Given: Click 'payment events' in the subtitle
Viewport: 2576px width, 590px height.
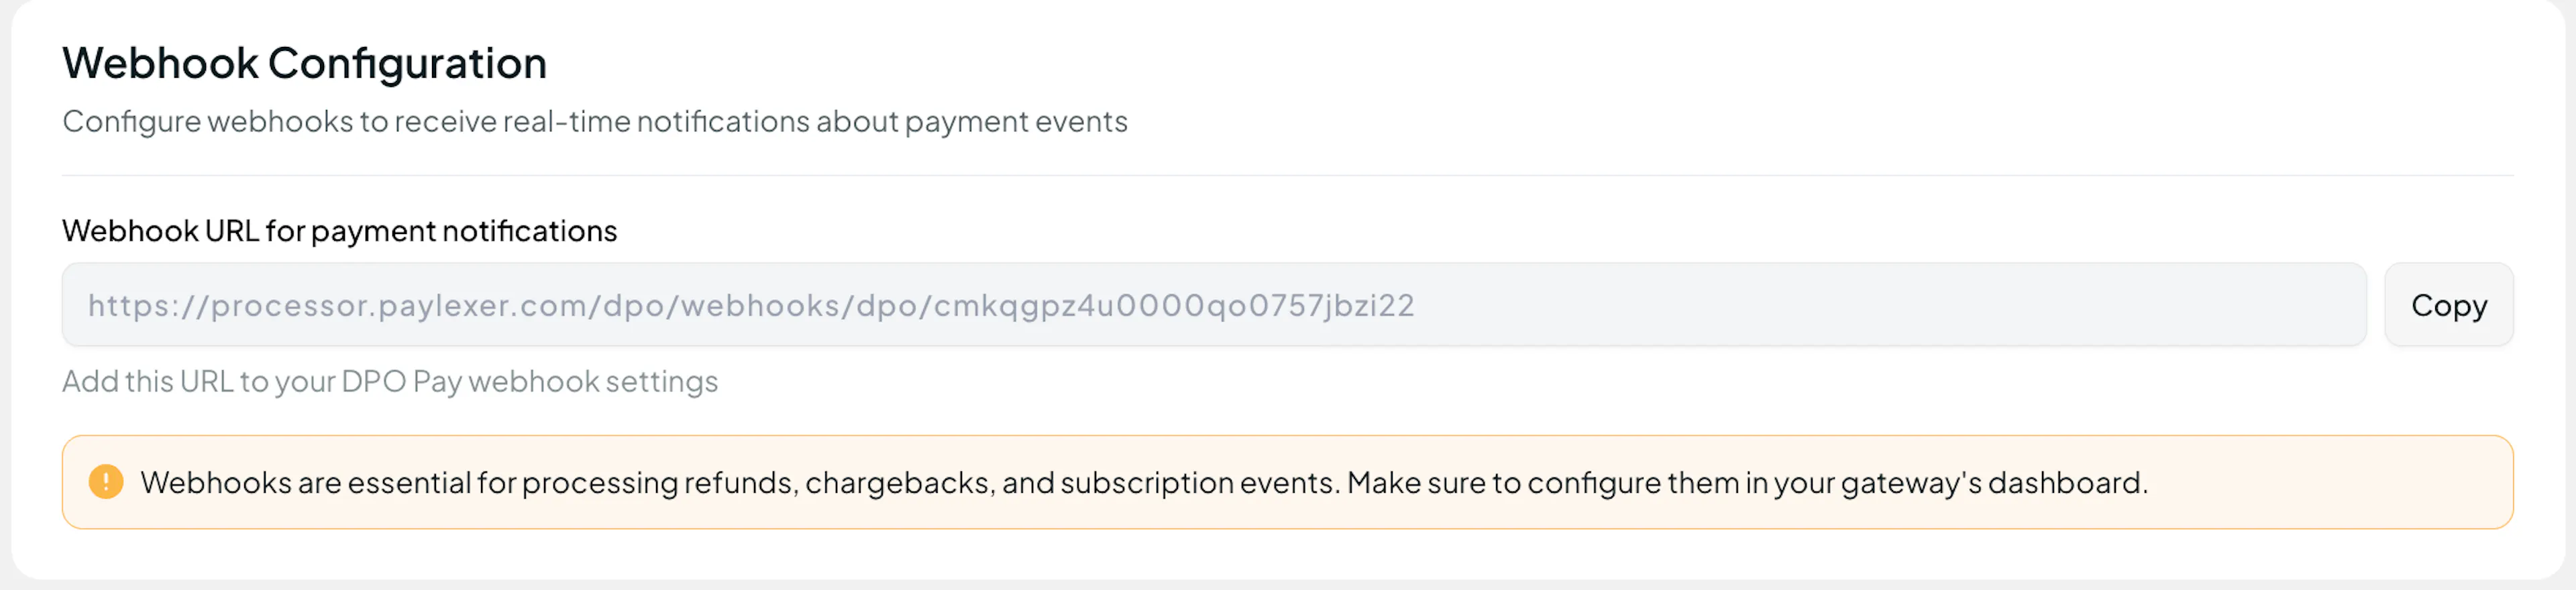Looking at the screenshot, I should pyautogui.click(x=1015, y=121).
